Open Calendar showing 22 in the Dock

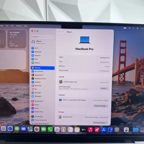(x=57, y=130)
